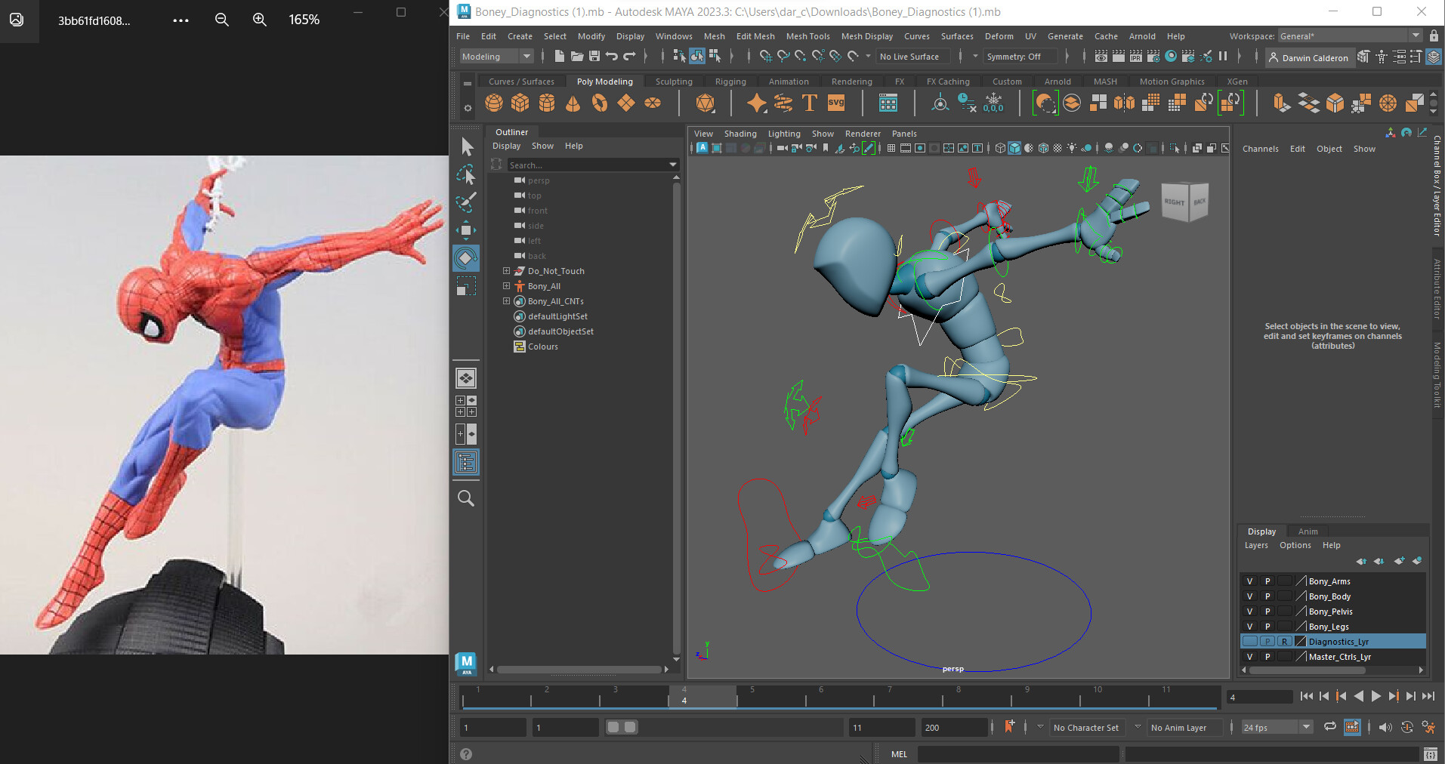
Task: Create a polygon sphere from the shelf
Action: pos(494,103)
